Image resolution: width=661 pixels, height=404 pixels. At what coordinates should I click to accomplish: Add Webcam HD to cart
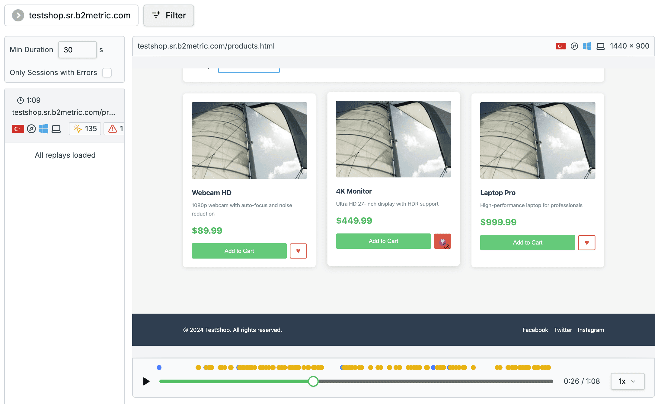pyautogui.click(x=239, y=251)
